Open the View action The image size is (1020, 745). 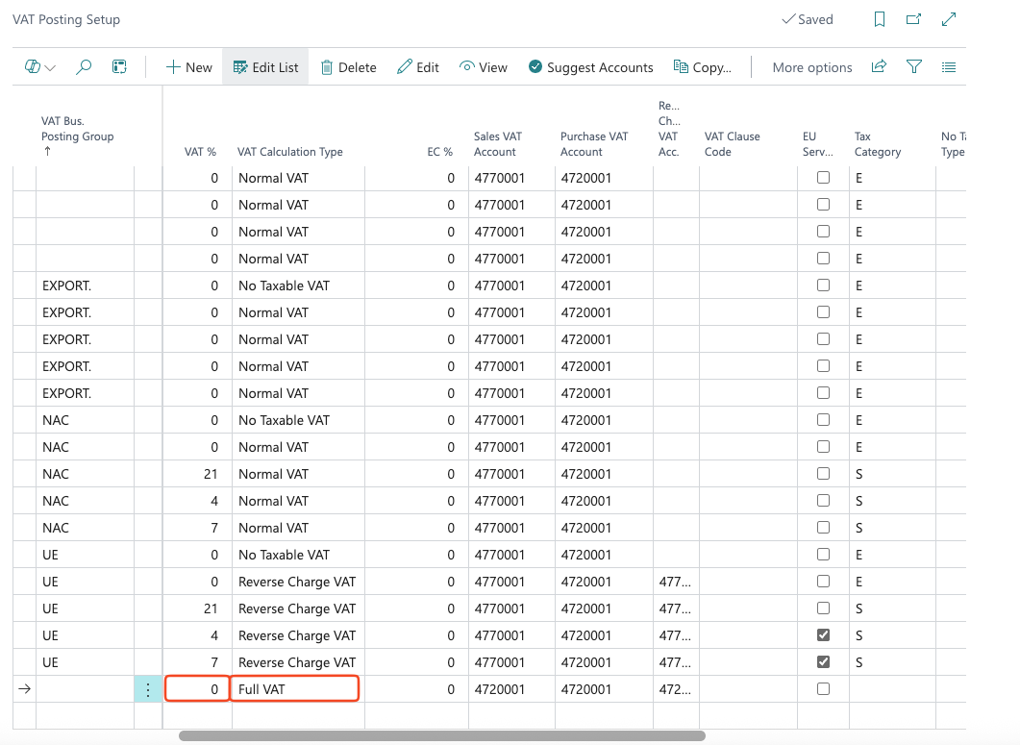[x=483, y=67]
